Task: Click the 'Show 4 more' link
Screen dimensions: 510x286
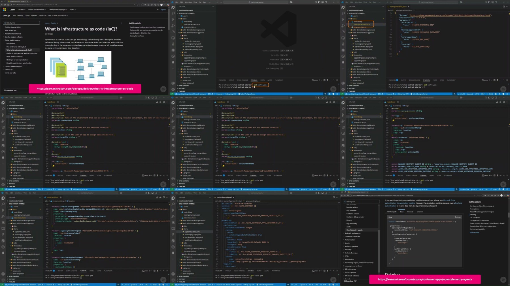Action: point(474,233)
